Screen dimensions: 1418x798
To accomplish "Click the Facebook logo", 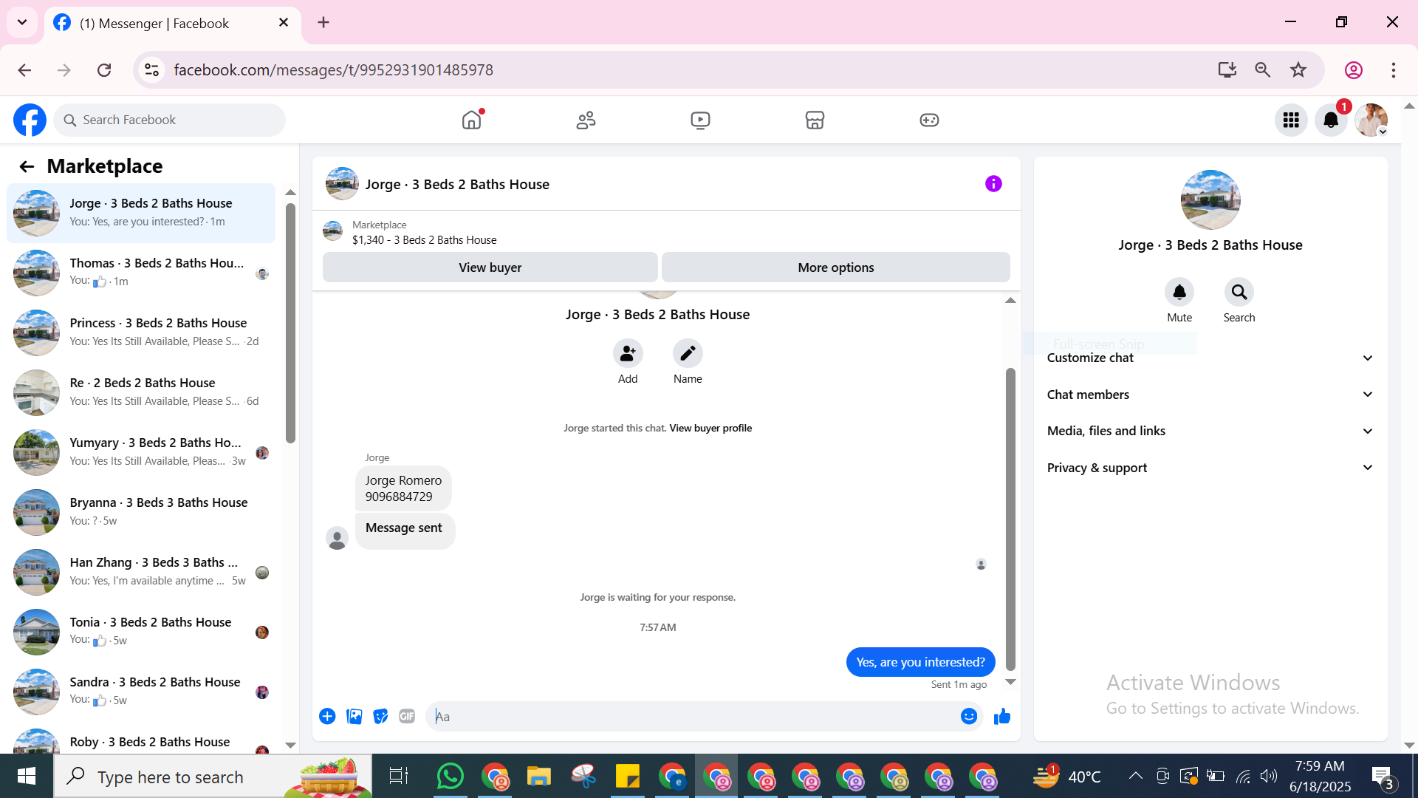I will coord(30,120).
